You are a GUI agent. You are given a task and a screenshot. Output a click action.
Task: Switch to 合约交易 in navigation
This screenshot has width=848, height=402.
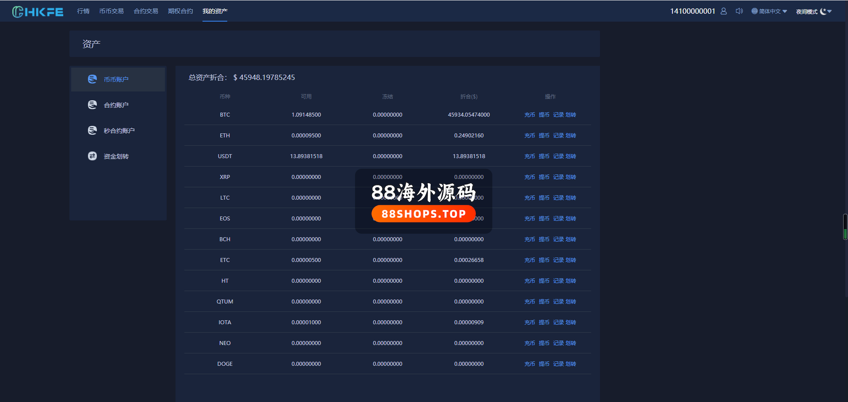click(146, 11)
